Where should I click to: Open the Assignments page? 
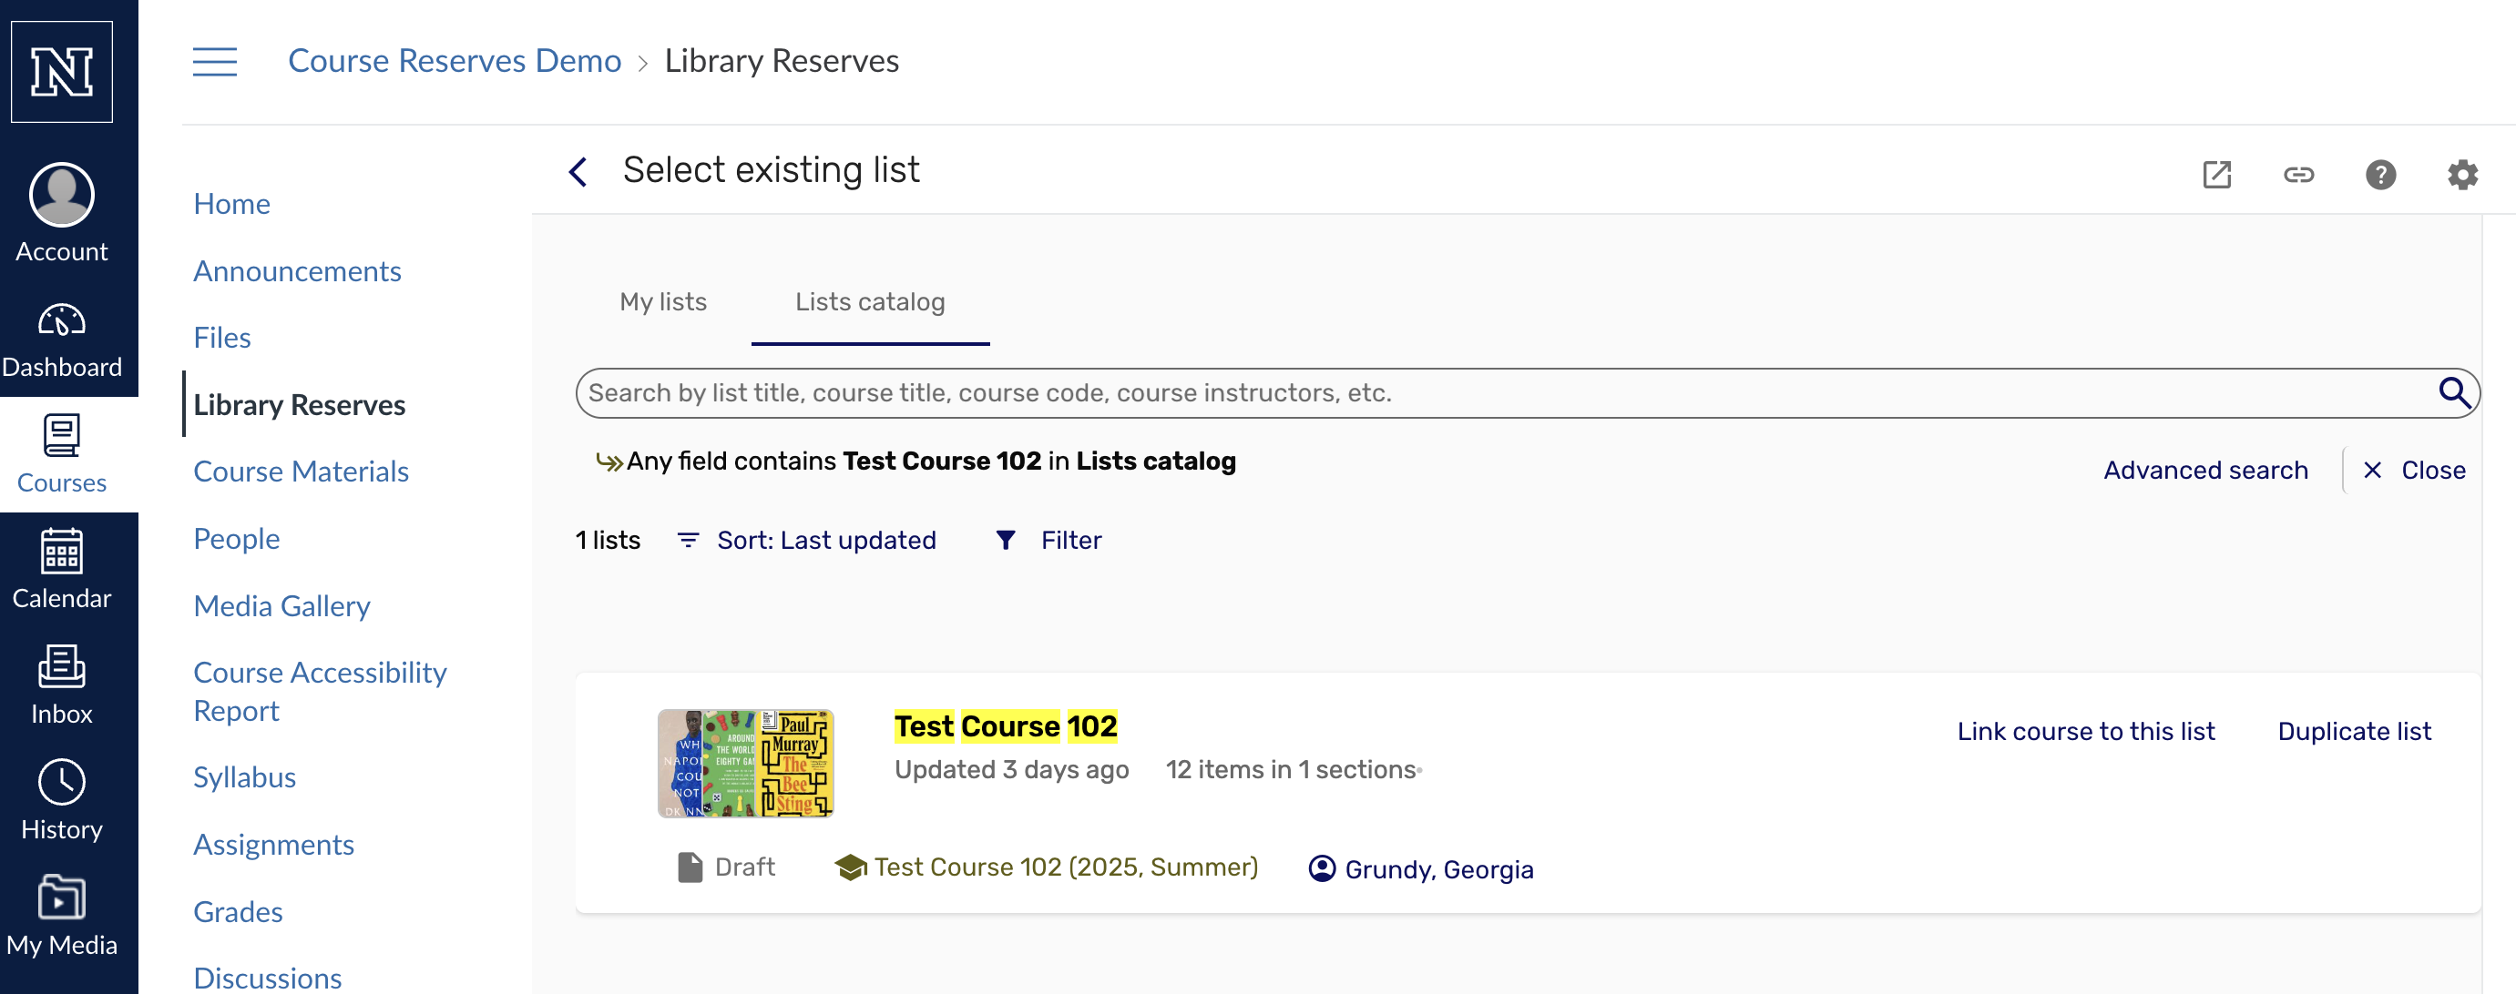[273, 844]
